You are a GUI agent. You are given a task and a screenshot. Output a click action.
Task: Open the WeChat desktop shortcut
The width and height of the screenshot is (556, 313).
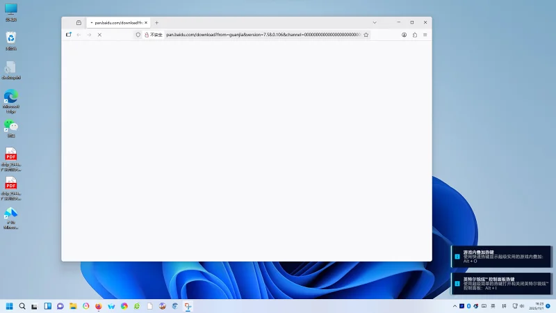click(11, 128)
